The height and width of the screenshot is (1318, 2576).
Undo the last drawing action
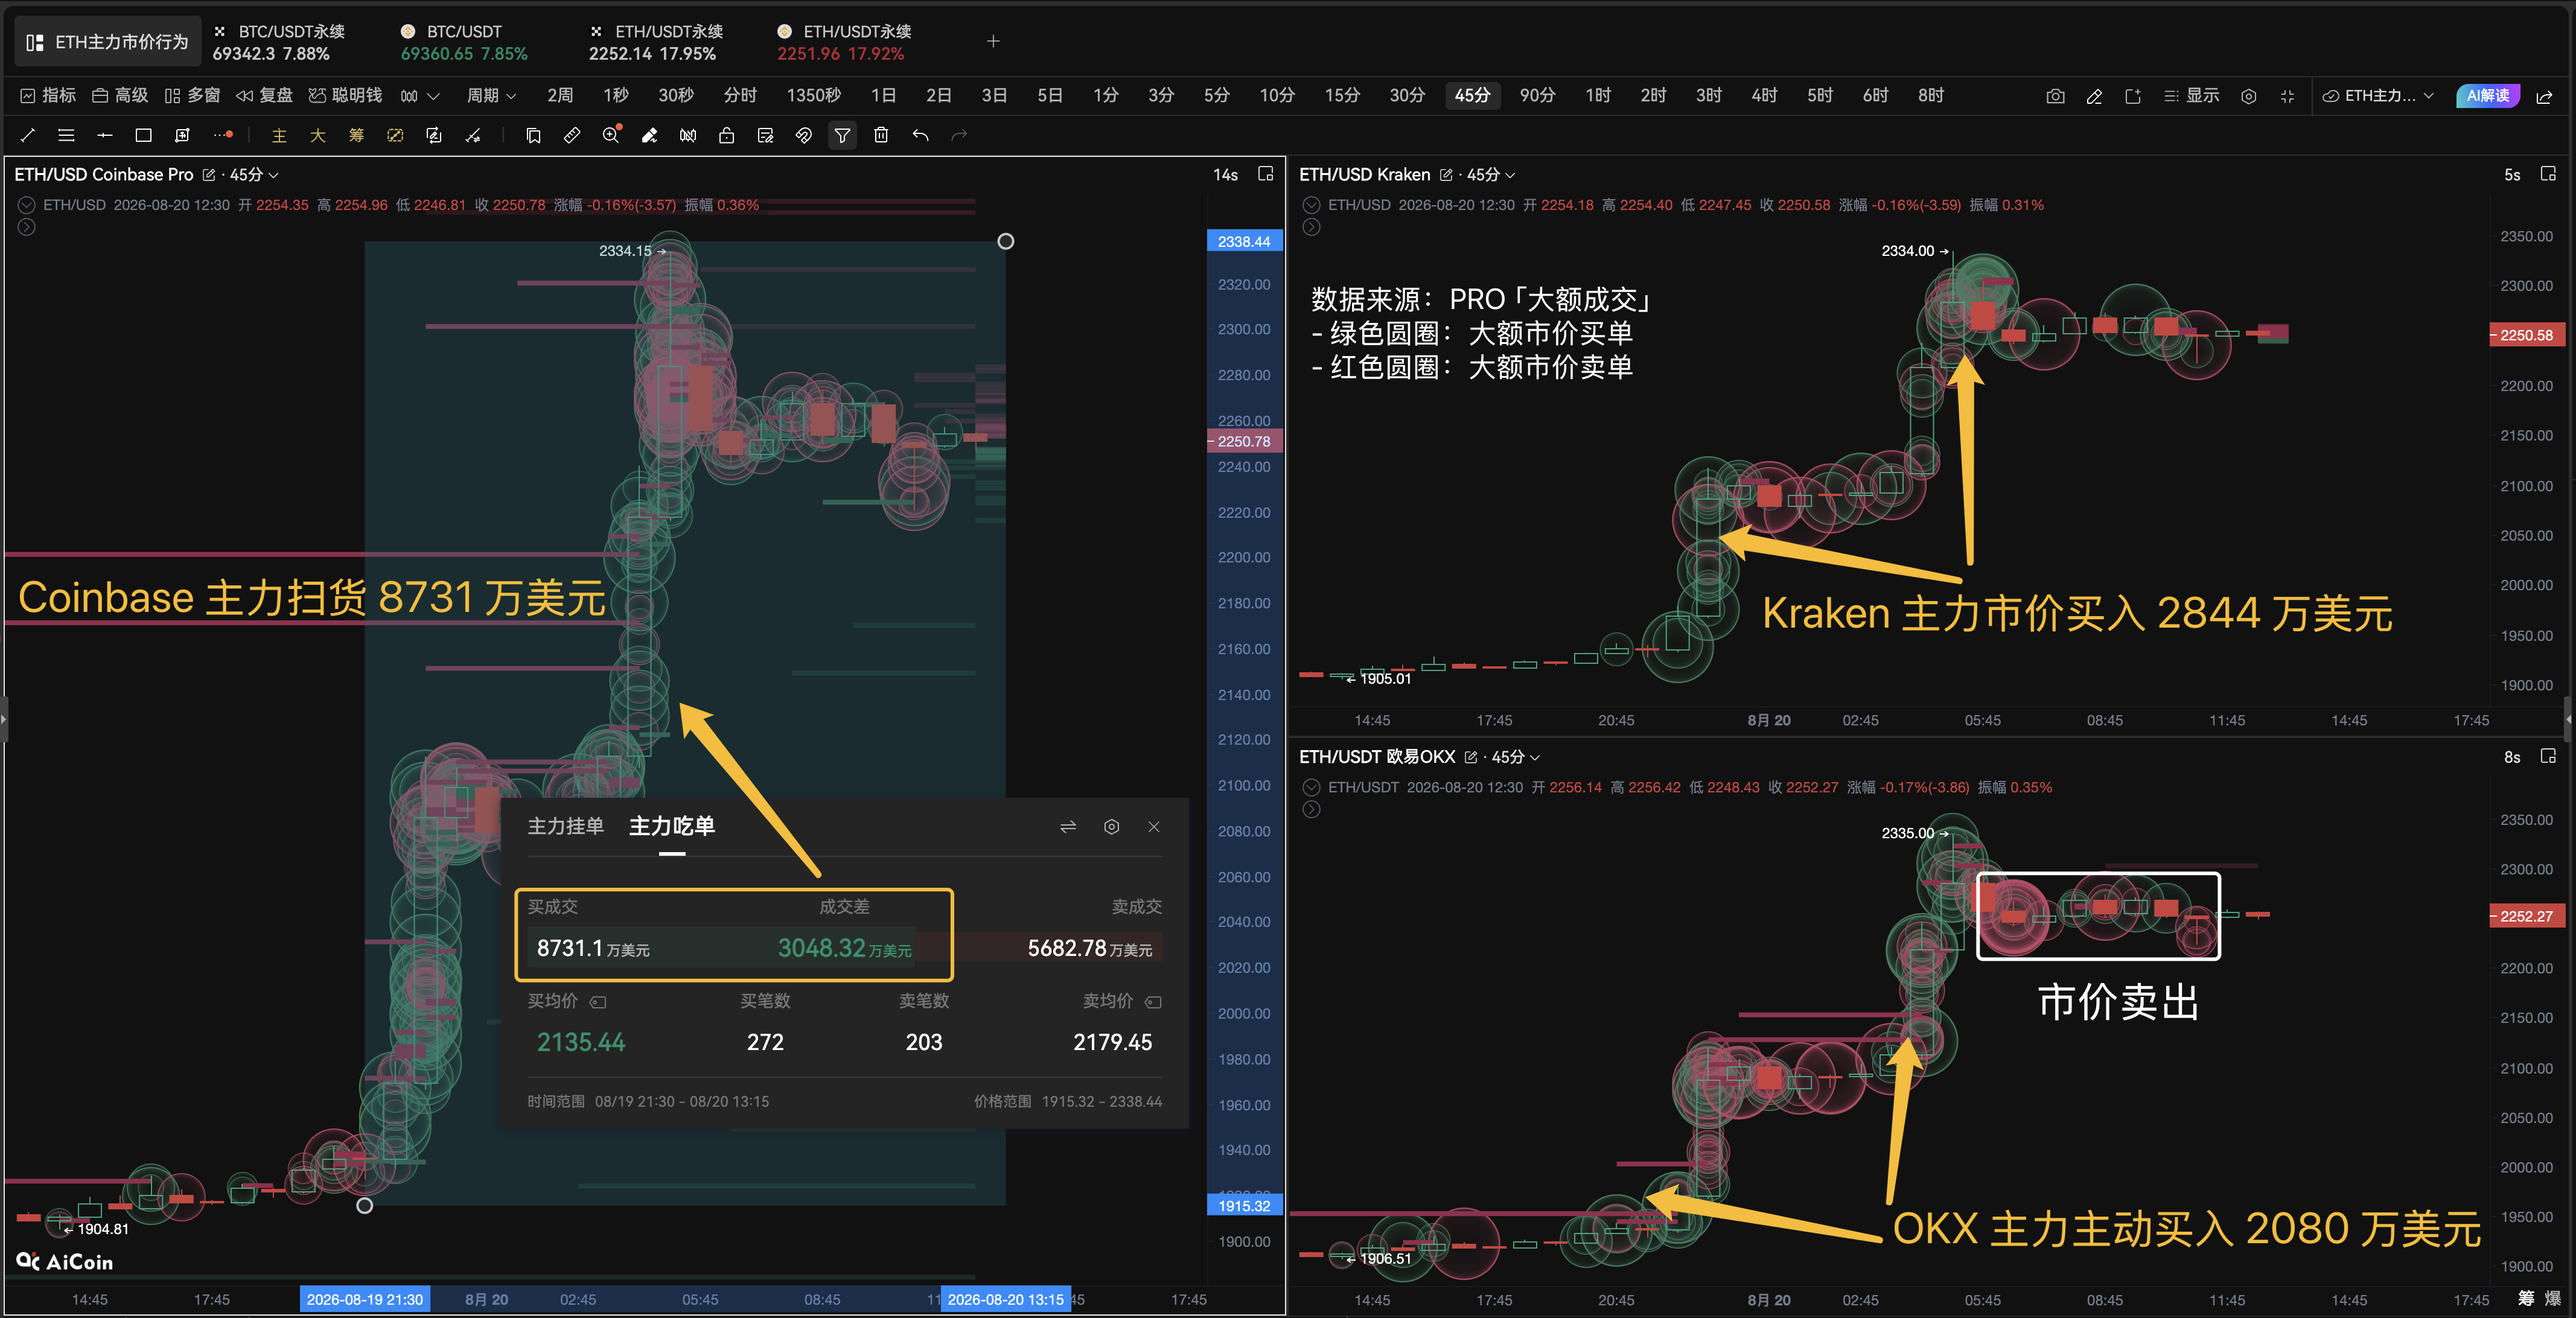click(920, 135)
